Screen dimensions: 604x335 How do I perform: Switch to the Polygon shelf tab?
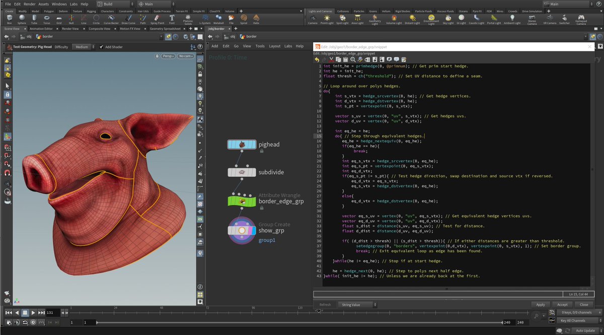[x=49, y=11]
